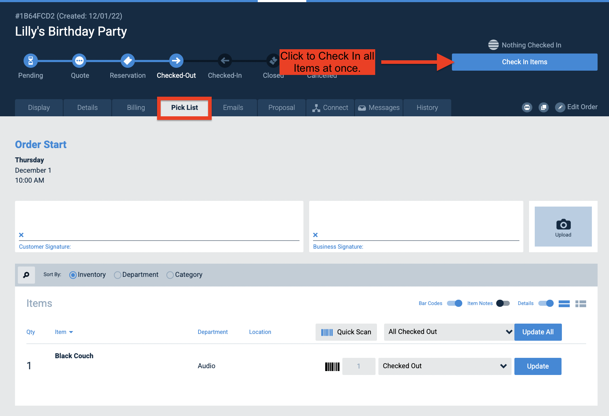609x416 pixels.
Task: Switch to the compact list view icon
Action: (581, 304)
